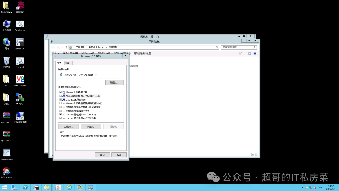
Task: Uncheck Microsoft 网络客户端 checkbox
Action: tap(61, 92)
